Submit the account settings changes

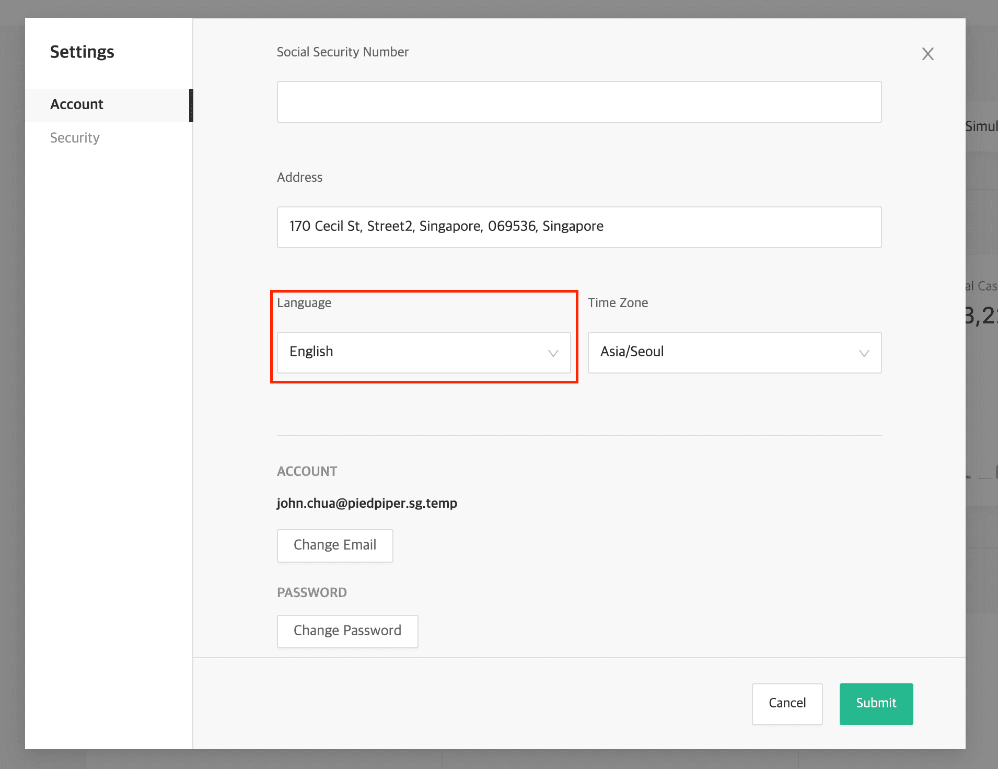(x=875, y=703)
